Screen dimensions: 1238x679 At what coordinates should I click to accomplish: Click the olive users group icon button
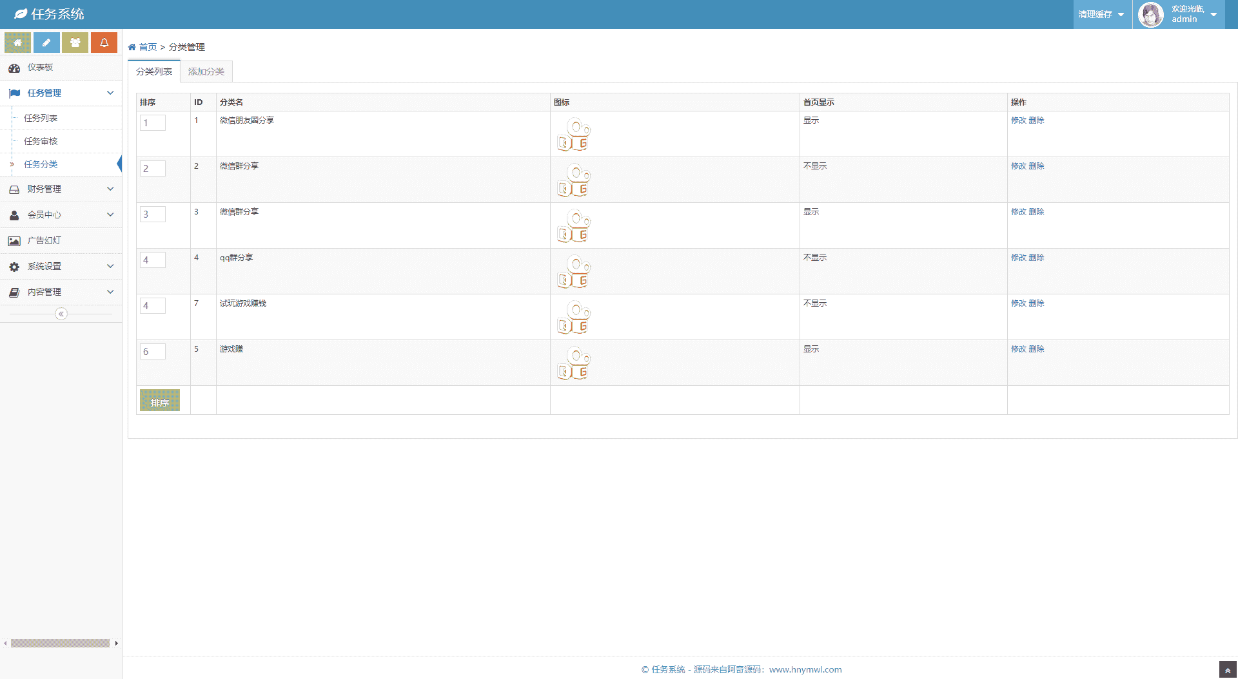coord(75,43)
